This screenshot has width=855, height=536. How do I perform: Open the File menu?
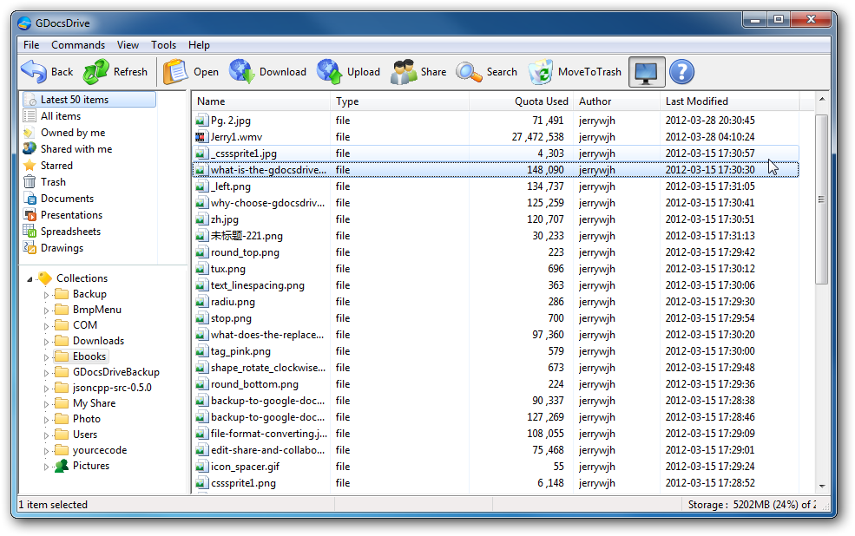pos(31,45)
